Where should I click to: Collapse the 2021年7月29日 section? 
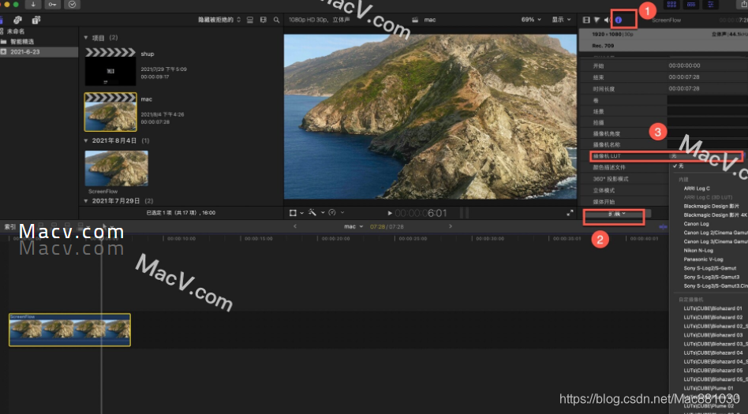coord(86,201)
